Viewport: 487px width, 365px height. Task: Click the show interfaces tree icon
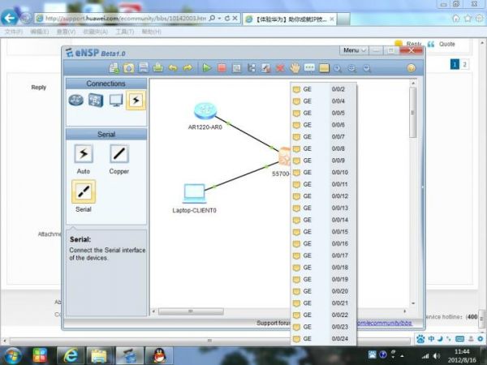pos(252,68)
